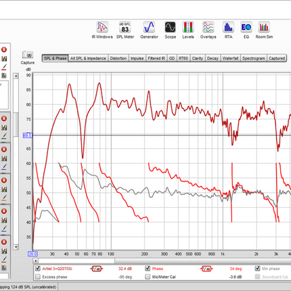Click the 34 deg phase readout
This screenshot has height=291, width=291.
point(236,269)
